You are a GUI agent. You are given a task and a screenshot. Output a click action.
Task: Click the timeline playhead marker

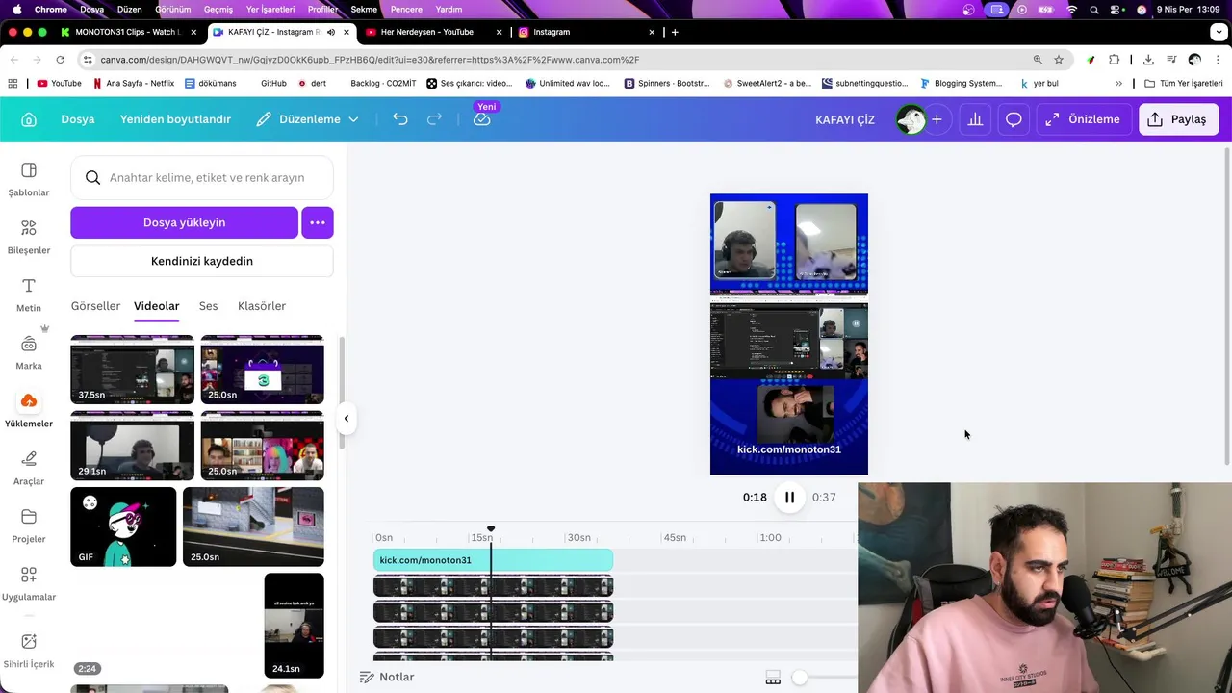[491, 530]
